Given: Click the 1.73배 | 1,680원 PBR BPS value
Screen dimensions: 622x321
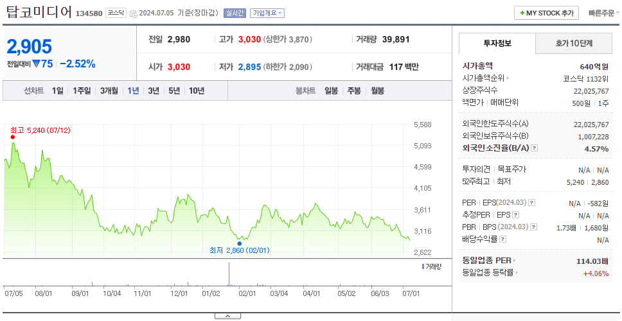Looking at the screenshot, I should (x=583, y=227).
